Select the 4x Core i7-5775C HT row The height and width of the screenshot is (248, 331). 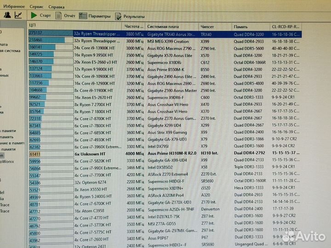tap(165, 232)
